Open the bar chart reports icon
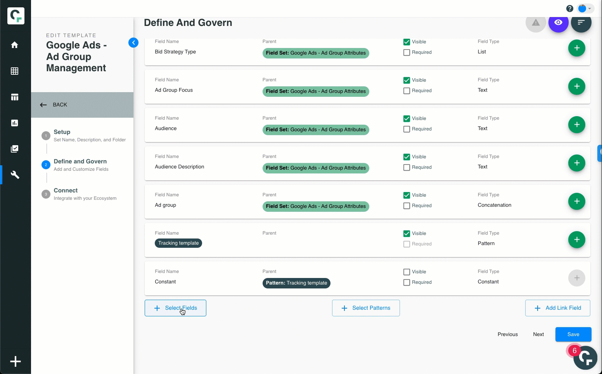 tap(15, 123)
